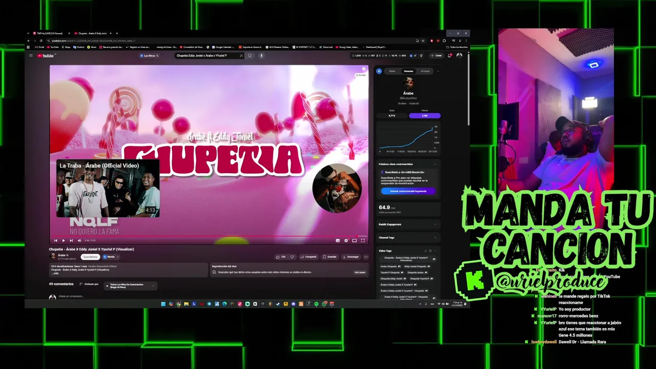Save the video with Guardar

click(330, 257)
